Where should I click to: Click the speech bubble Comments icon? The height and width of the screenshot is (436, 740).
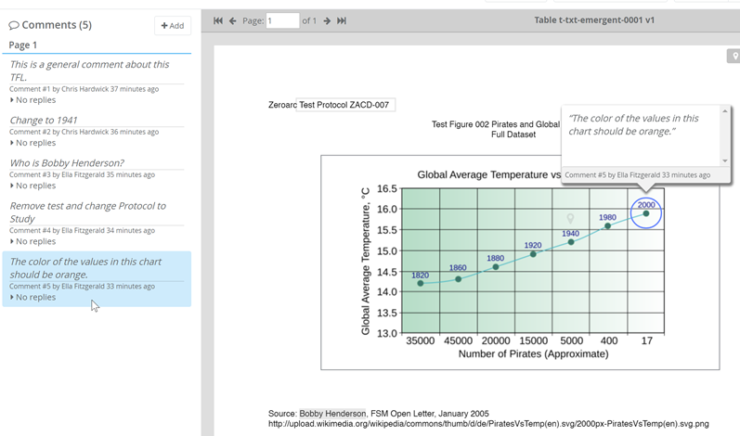(14, 25)
